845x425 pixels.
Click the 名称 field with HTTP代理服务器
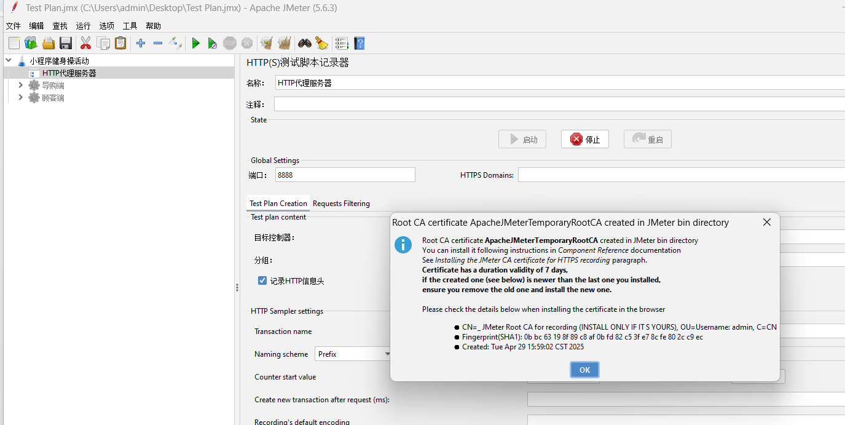coord(560,82)
